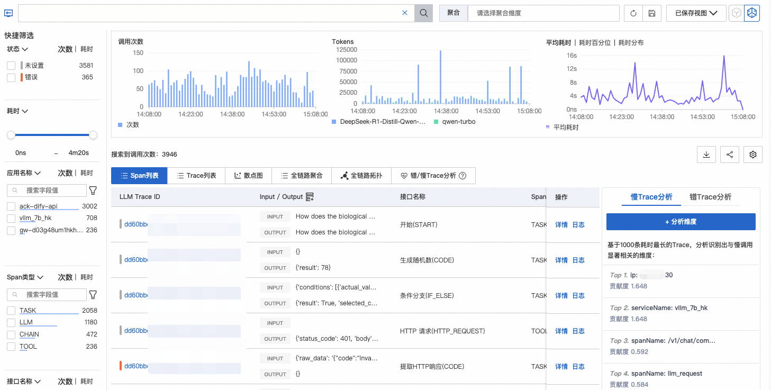This screenshot has width=771, height=390.
Task: Clear the search box with X icon
Action: (x=405, y=13)
